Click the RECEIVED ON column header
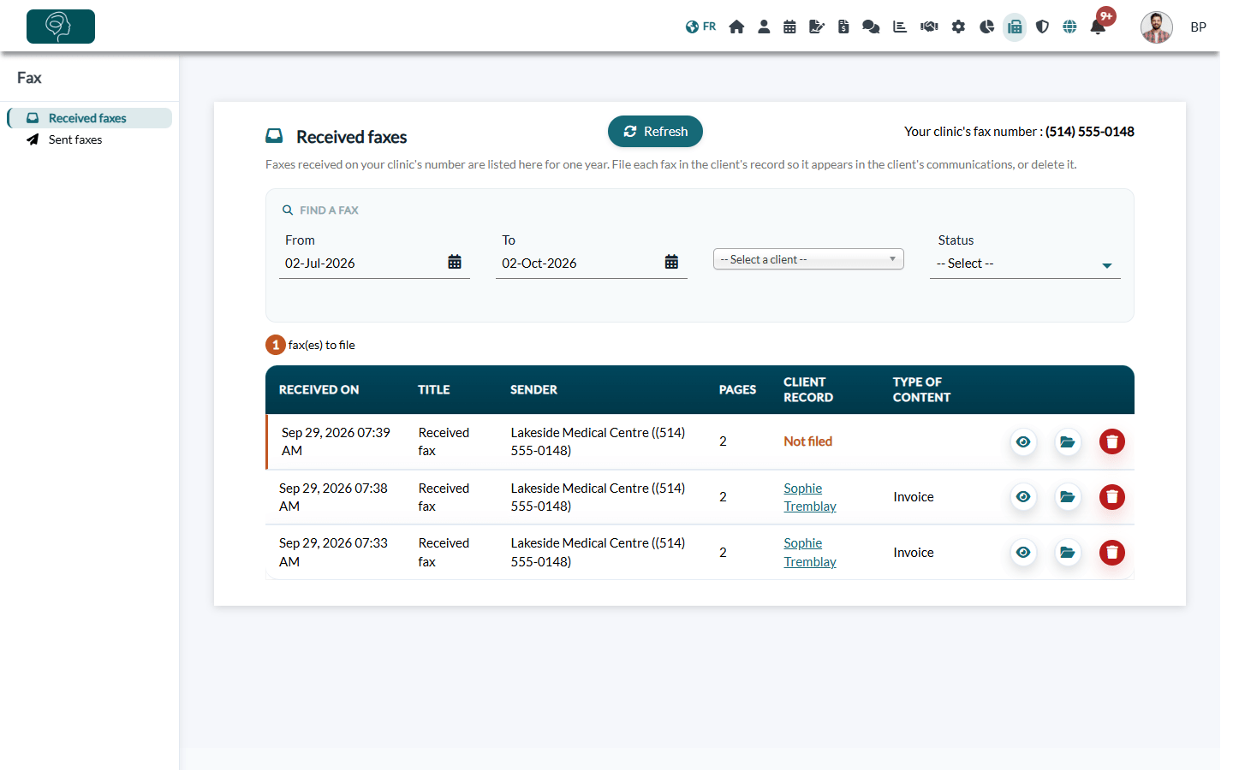 (x=319, y=390)
